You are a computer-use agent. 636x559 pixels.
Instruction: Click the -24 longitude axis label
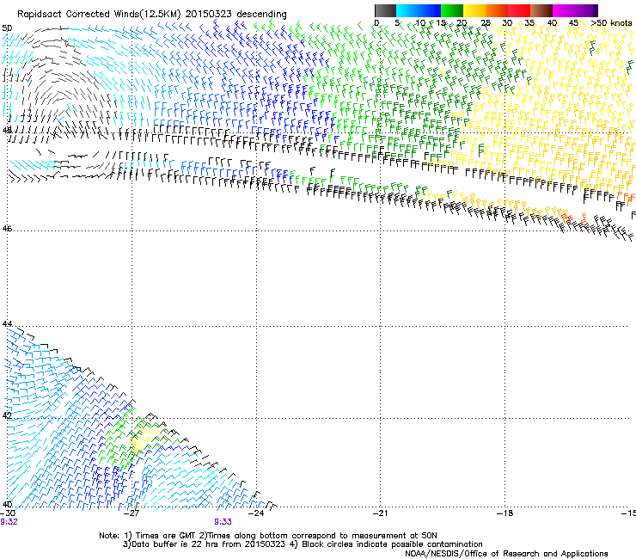(x=256, y=513)
